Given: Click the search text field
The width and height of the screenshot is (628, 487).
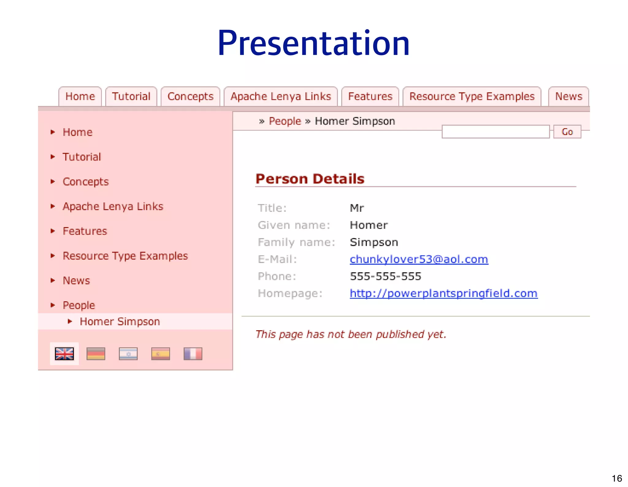Looking at the screenshot, I should 495,132.
